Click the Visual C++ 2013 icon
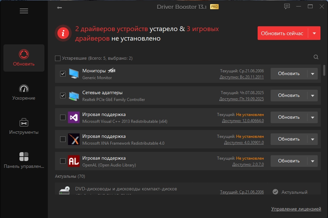The width and height of the screenshot is (328, 218). click(74, 117)
